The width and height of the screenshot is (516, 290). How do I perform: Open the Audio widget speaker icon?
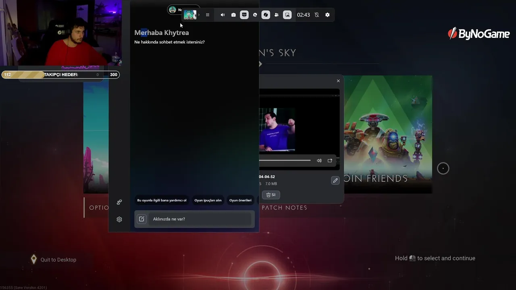pos(223,15)
